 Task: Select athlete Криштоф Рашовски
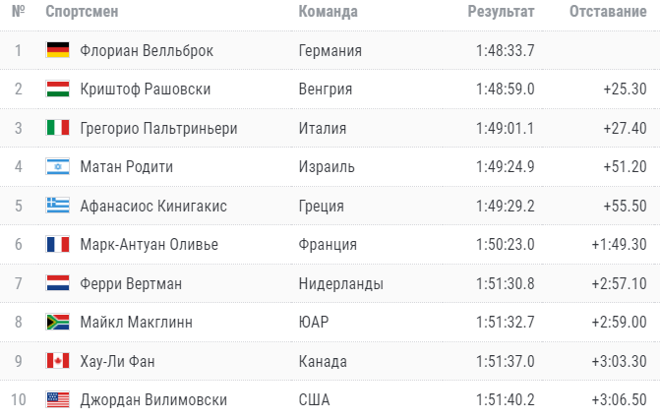tap(146, 90)
